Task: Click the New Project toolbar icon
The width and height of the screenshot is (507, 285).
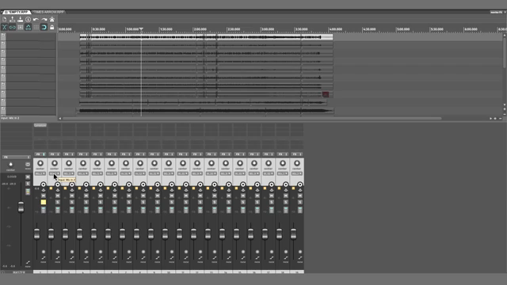Action: tap(4, 19)
